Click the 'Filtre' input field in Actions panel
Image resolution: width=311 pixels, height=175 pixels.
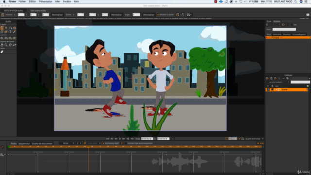[x=284, y=29]
